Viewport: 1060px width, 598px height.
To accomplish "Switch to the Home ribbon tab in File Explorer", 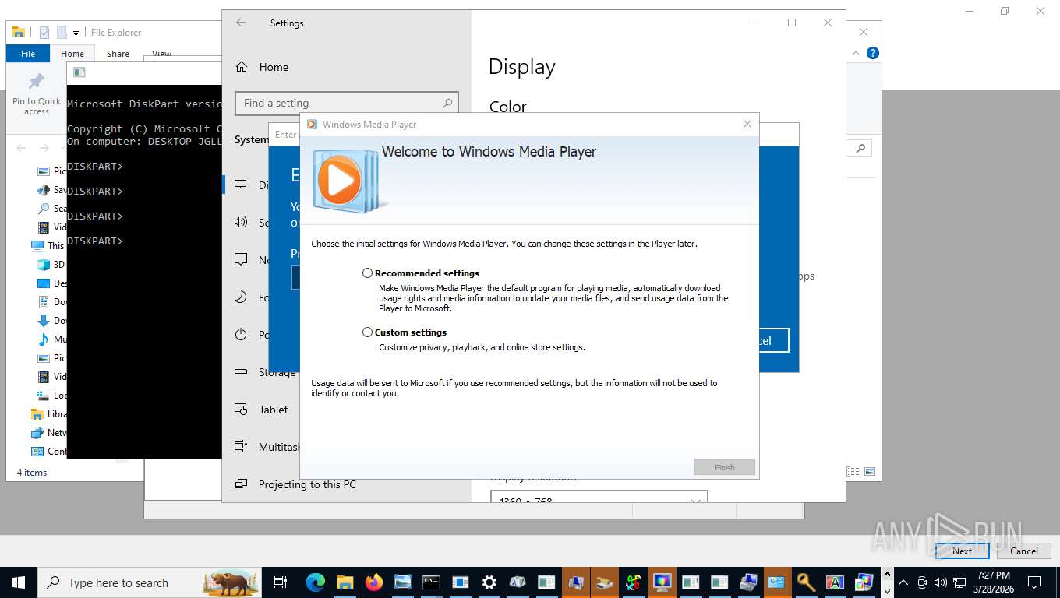I will click(72, 54).
